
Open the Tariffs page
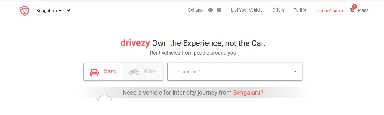(300, 10)
